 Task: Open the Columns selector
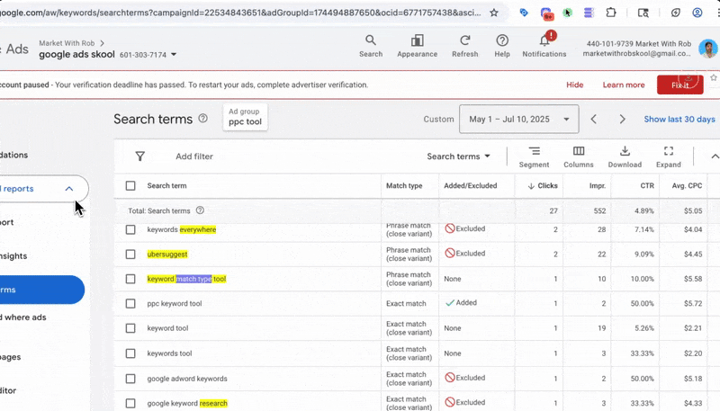579,156
